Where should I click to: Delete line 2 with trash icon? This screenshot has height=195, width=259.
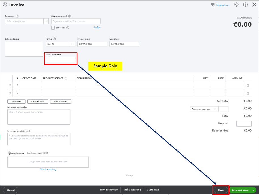tap(248, 93)
